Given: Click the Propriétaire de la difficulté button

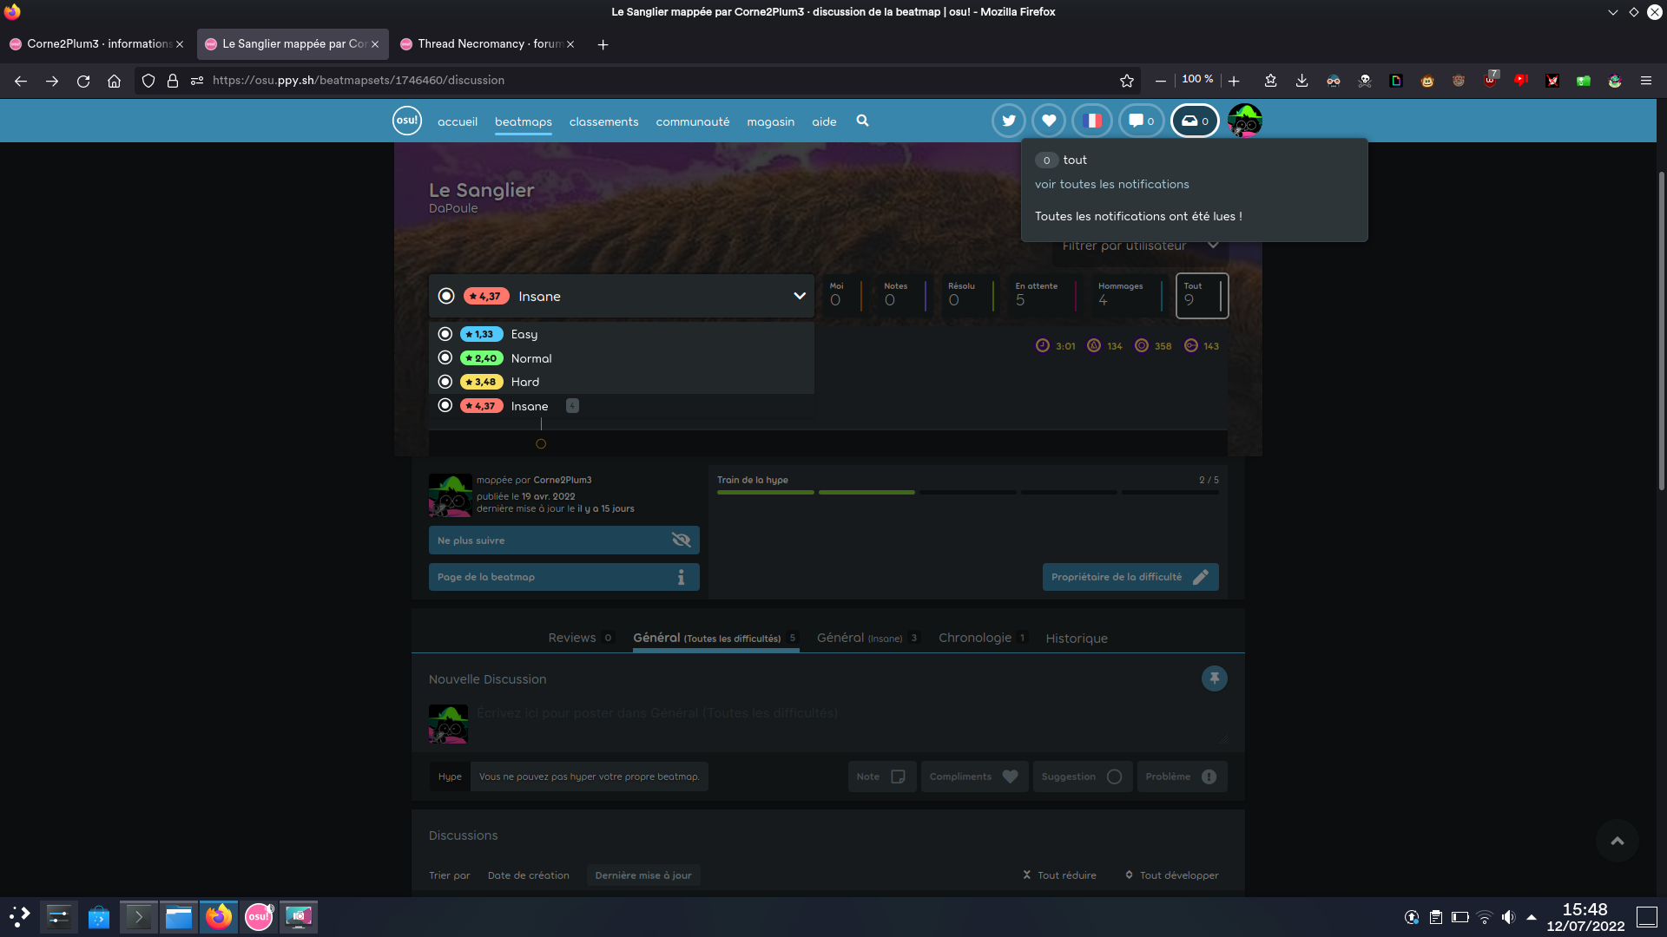Looking at the screenshot, I should [x=1130, y=576].
